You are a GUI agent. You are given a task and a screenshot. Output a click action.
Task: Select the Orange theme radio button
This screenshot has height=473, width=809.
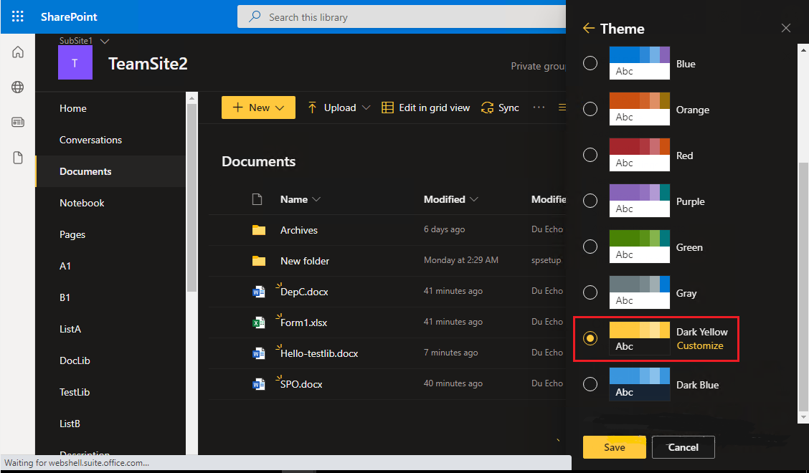click(x=590, y=109)
